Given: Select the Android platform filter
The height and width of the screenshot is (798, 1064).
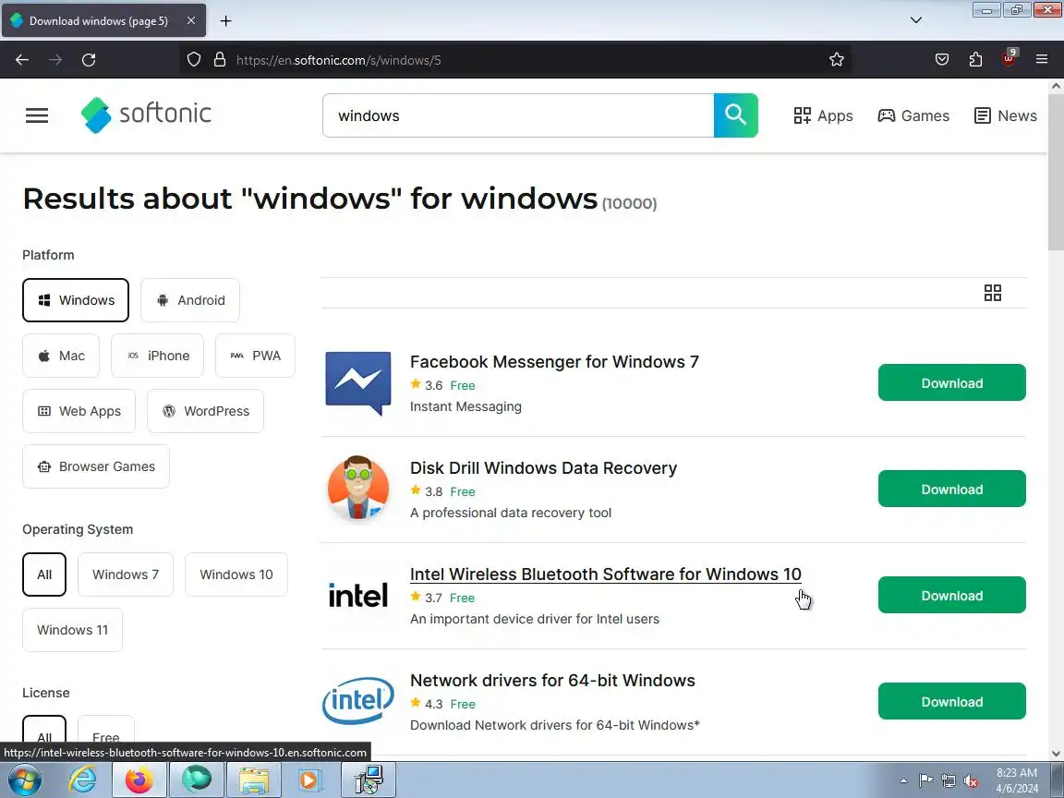Looking at the screenshot, I should [190, 300].
